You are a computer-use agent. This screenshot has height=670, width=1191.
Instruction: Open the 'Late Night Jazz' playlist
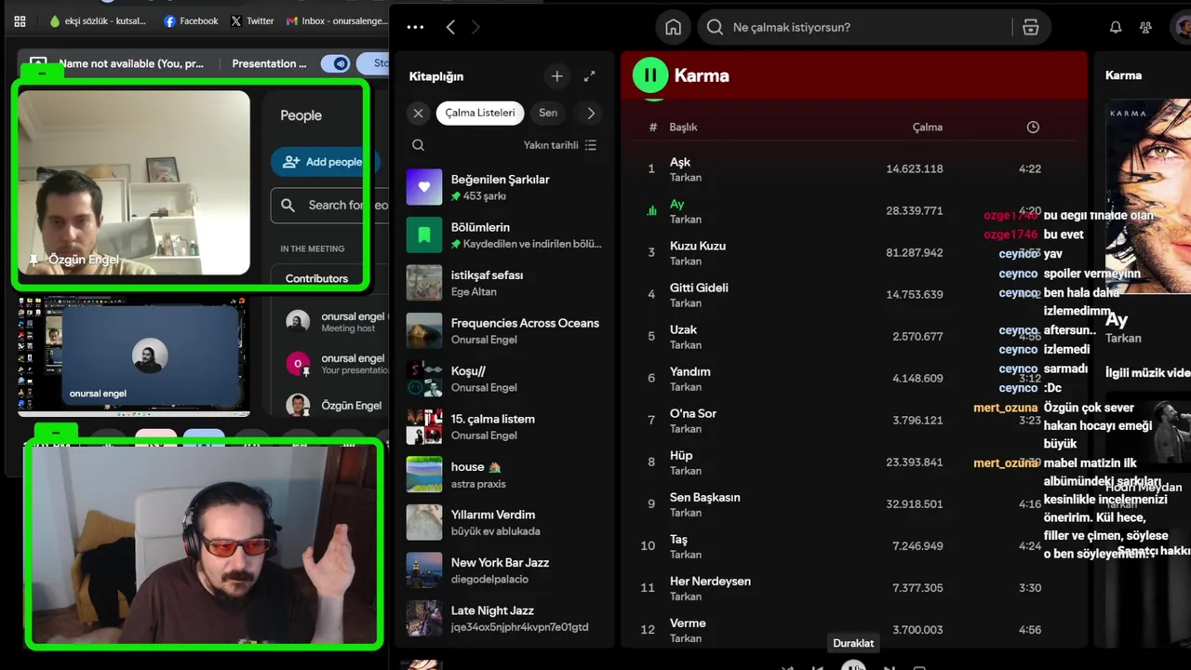point(505,618)
